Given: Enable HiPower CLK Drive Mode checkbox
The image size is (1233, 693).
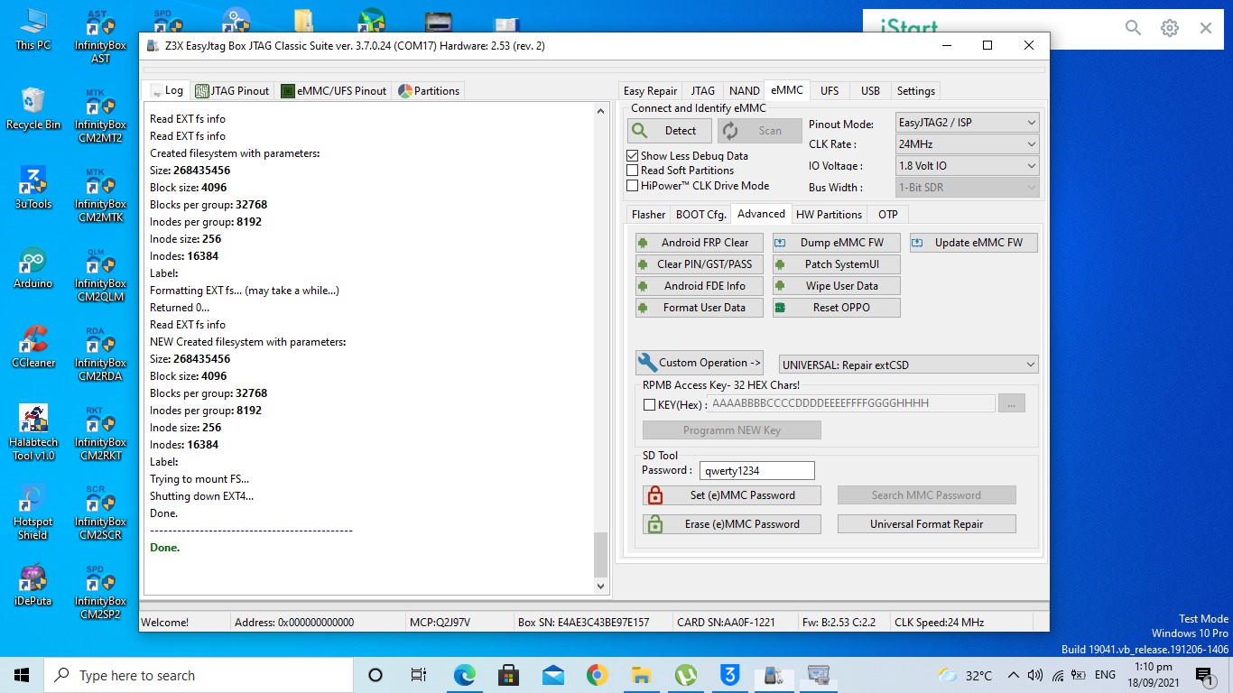Looking at the screenshot, I should (632, 185).
